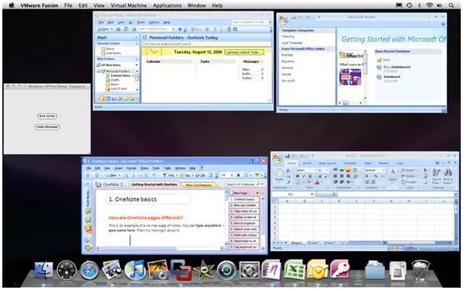463x290 pixels.
Task: Select Sheet1 tab in Excel
Action: [297, 243]
